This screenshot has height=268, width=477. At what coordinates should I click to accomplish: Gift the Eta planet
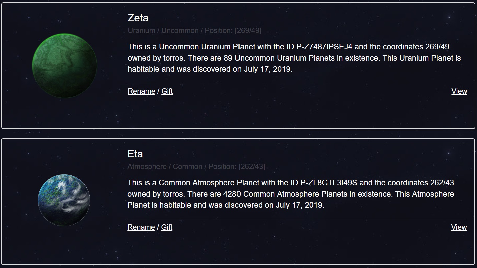pos(167,227)
